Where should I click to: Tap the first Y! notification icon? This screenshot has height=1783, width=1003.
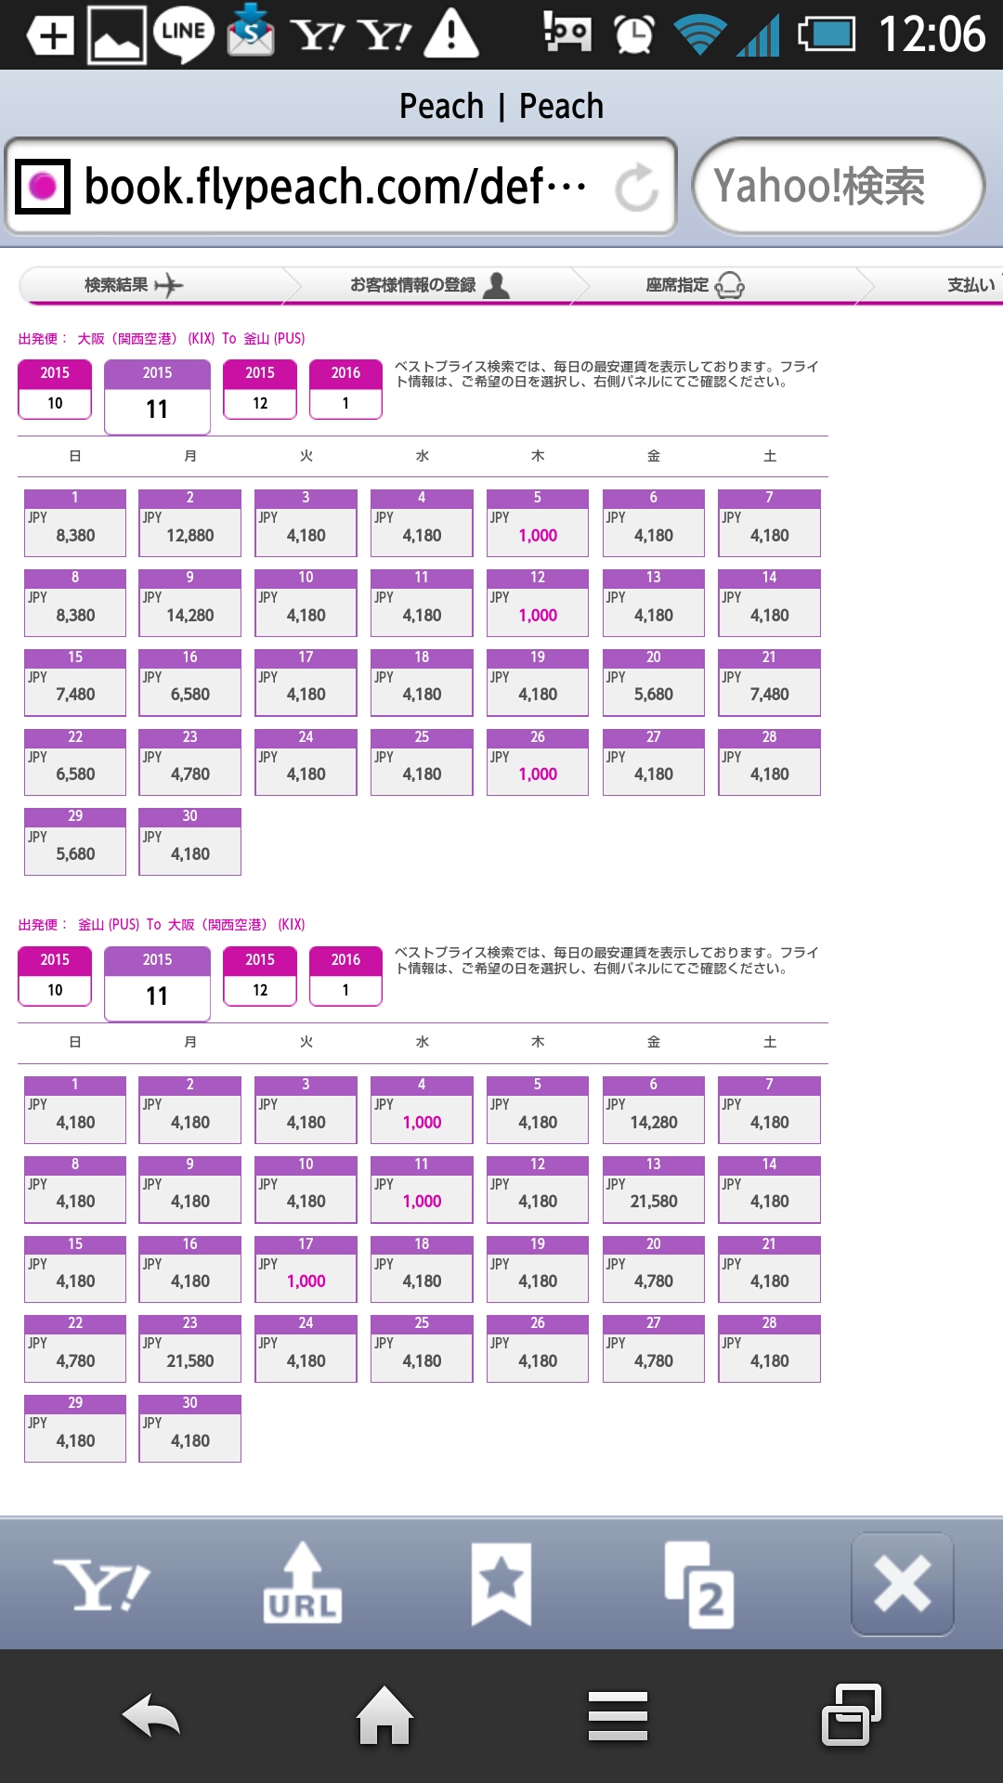click(x=317, y=35)
